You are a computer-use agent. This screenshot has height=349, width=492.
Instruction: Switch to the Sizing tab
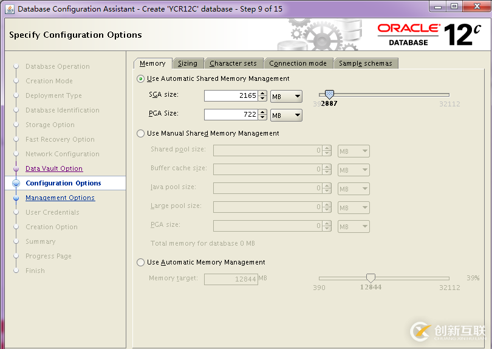(x=188, y=63)
